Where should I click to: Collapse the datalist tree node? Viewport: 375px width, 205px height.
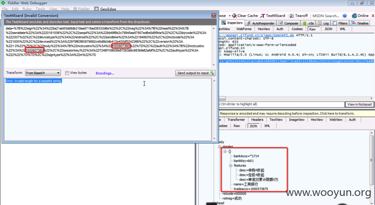219,147
